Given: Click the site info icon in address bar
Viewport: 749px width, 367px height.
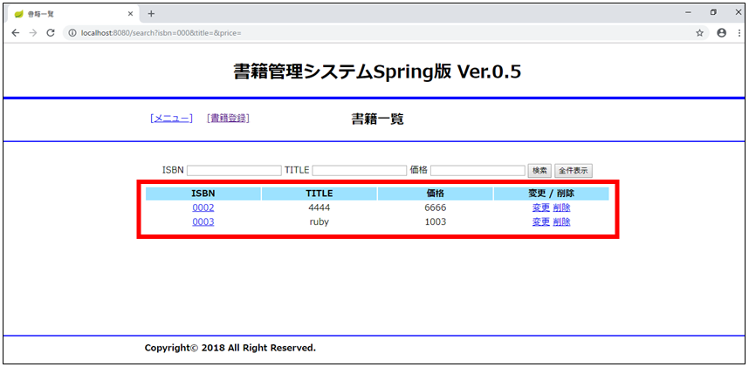Looking at the screenshot, I should click(x=72, y=32).
